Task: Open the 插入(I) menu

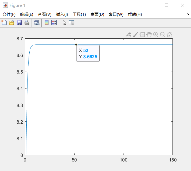Action: coord(62,14)
